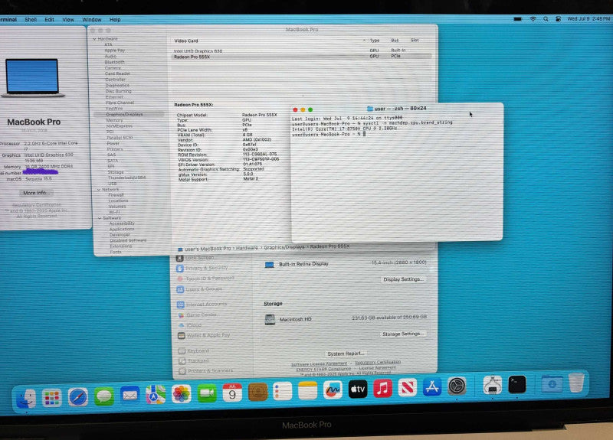The width and height of the screenshot is (613, 440).
Task: Select the Radeon Pro 555X video card row
Action: pos(302,57)
